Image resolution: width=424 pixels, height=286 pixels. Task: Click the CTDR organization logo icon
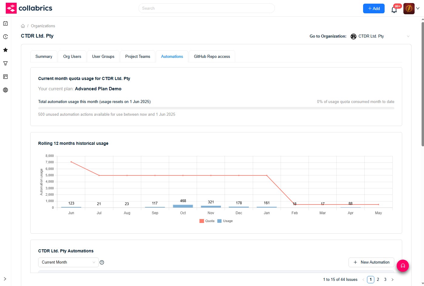[353, 36]
